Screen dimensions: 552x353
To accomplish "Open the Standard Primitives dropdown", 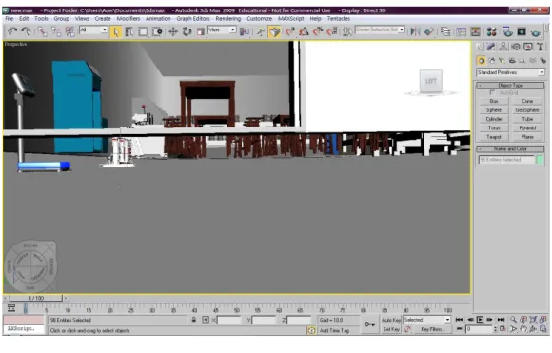I will tap(510, 72).
